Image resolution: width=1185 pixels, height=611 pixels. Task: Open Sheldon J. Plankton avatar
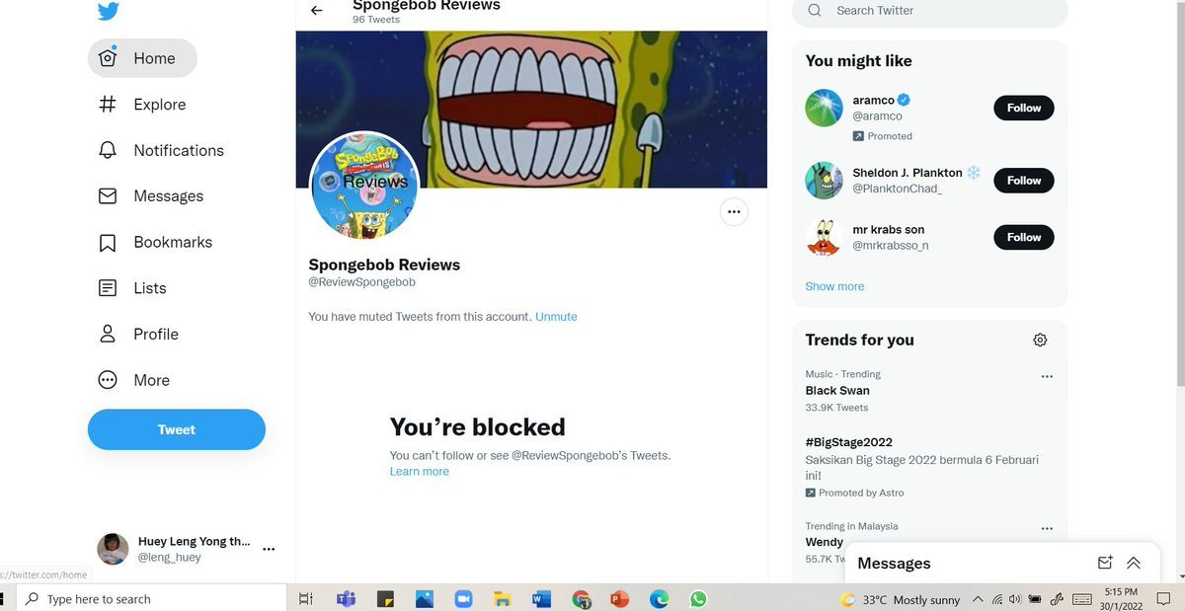(824, 181)
